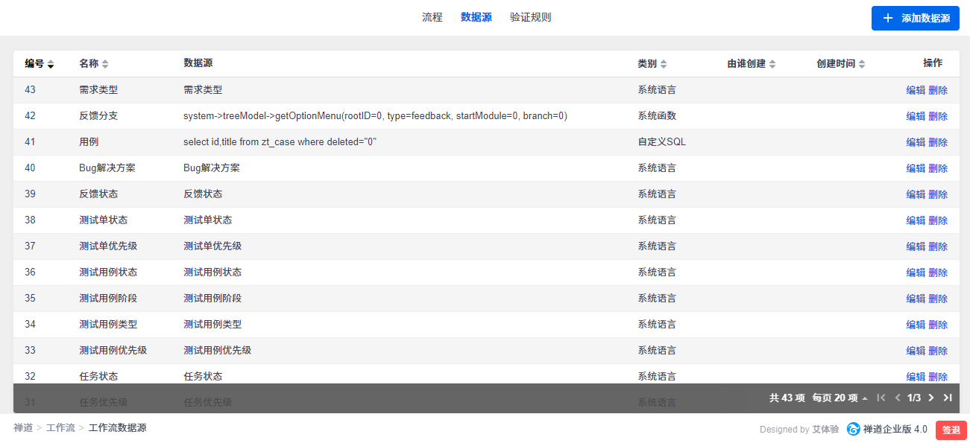Click Bug解决方案 name cell
This screenshot has width=970, height=443.
click(x=107, y=168)
